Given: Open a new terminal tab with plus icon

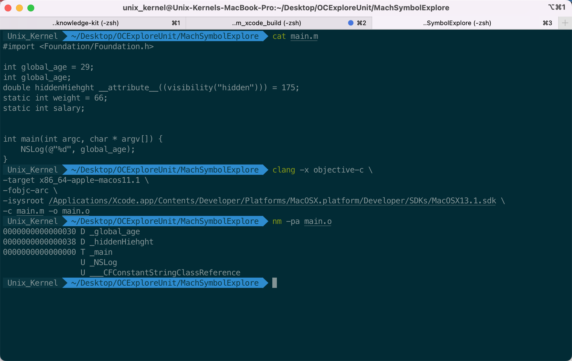Looking at the screenshot, I should (x=565, y=23).
